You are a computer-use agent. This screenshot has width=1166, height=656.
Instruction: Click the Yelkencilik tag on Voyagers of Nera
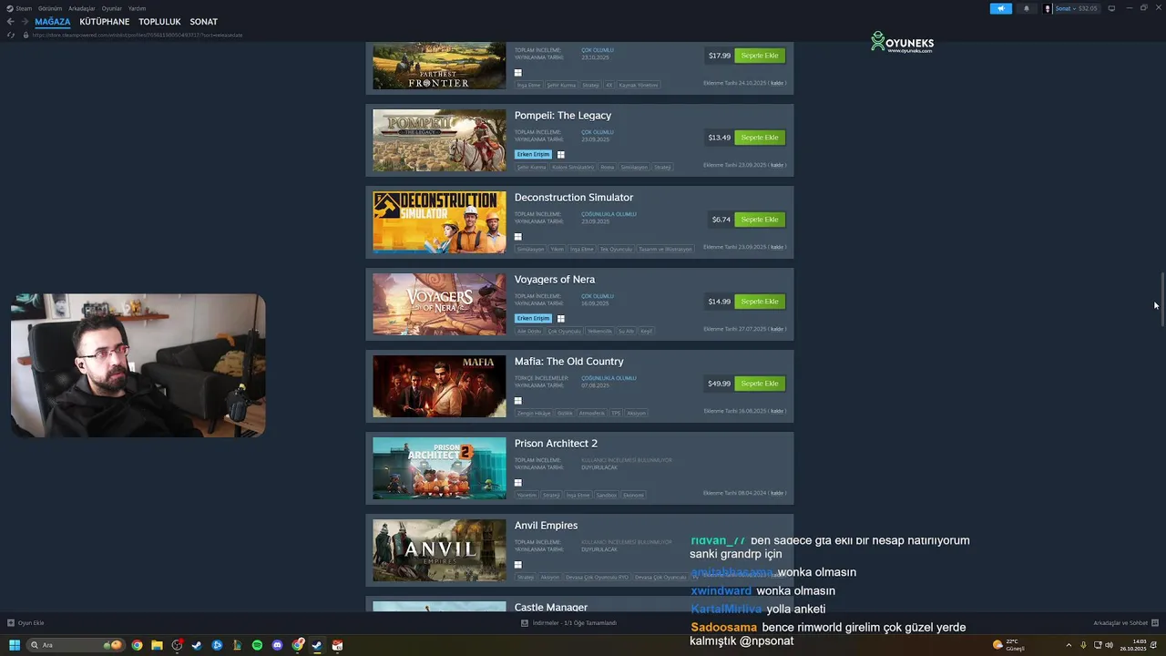pyautogui.click(x=599, y=331)
